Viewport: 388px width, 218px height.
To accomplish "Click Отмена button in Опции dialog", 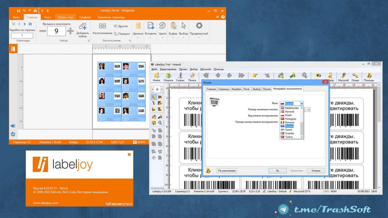I will (x=316, y=171).
